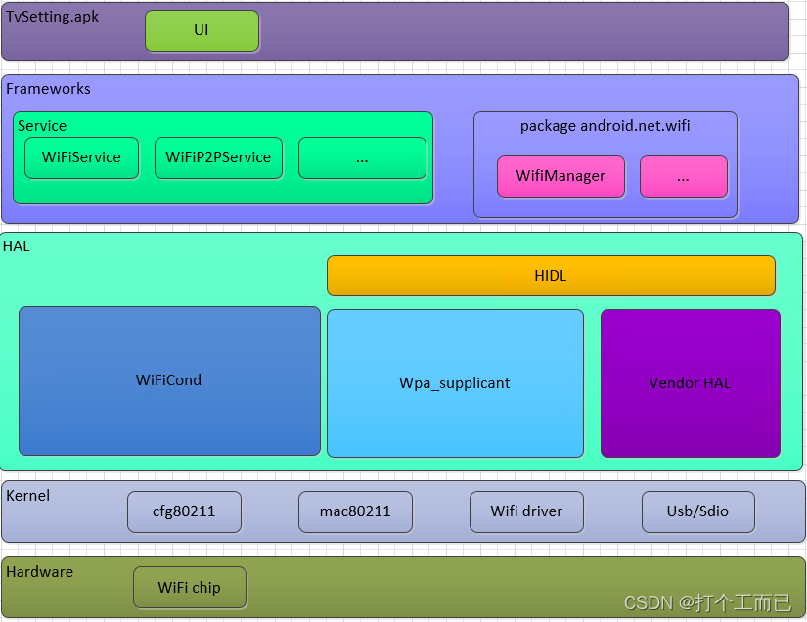Click the Hardware layer label
Image resolution: width=807 pixels, height=622 pixels.
(40, 571)
